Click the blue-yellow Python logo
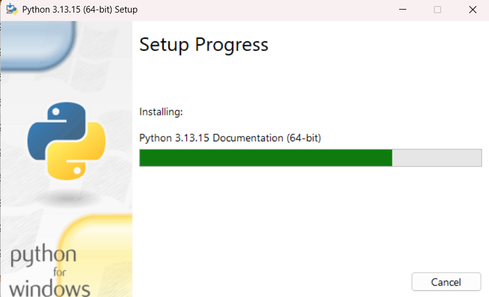This screenshot has height=297, width=489. (66, 141)
